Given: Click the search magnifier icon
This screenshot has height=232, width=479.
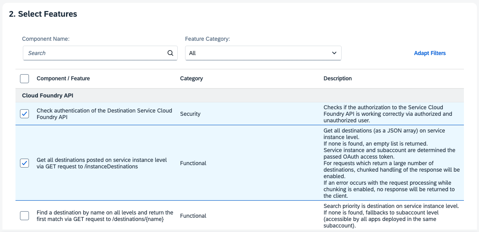Looking at the screenshot, I should pyautogui.click(x=170, y=53).
